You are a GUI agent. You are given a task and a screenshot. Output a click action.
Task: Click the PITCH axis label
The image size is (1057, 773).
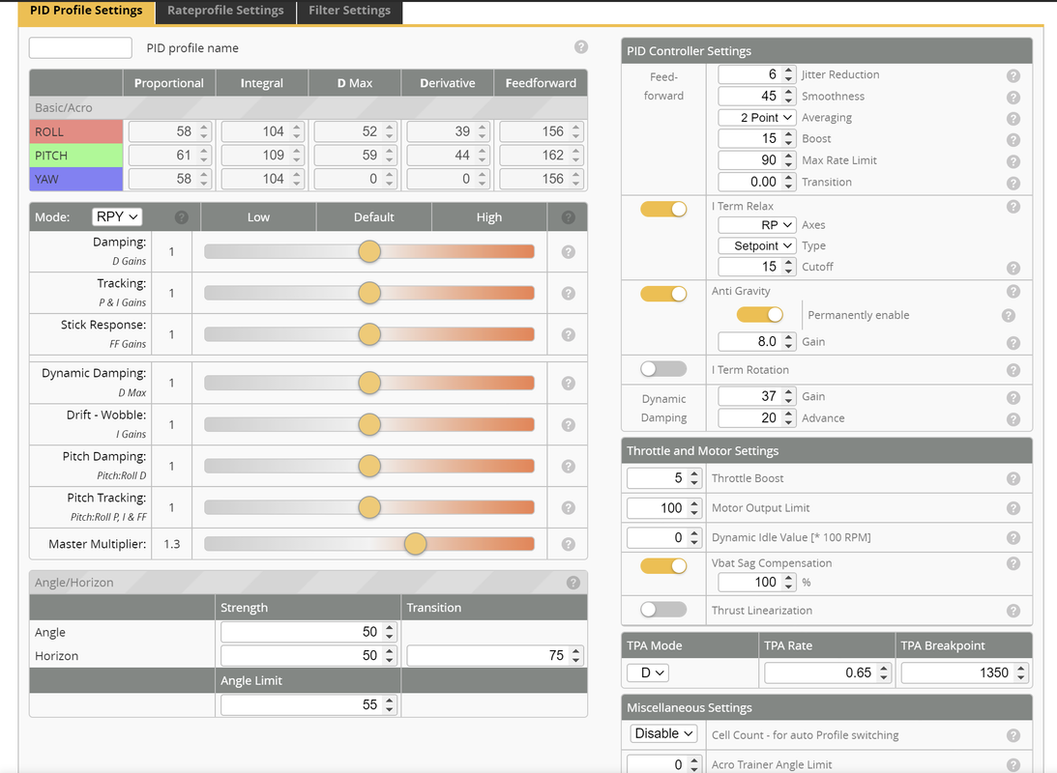coord(76,156)
